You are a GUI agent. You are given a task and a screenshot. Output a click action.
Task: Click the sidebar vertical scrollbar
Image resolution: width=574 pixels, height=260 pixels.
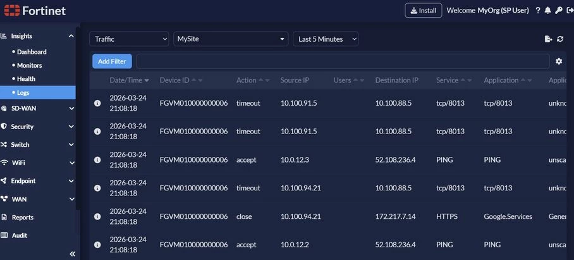(x=77, y=117)
